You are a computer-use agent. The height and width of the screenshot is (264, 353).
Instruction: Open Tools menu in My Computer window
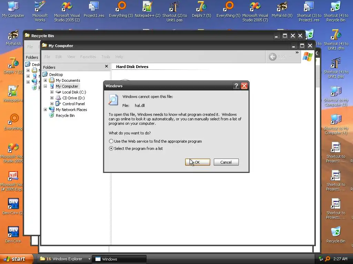(105, 57)
